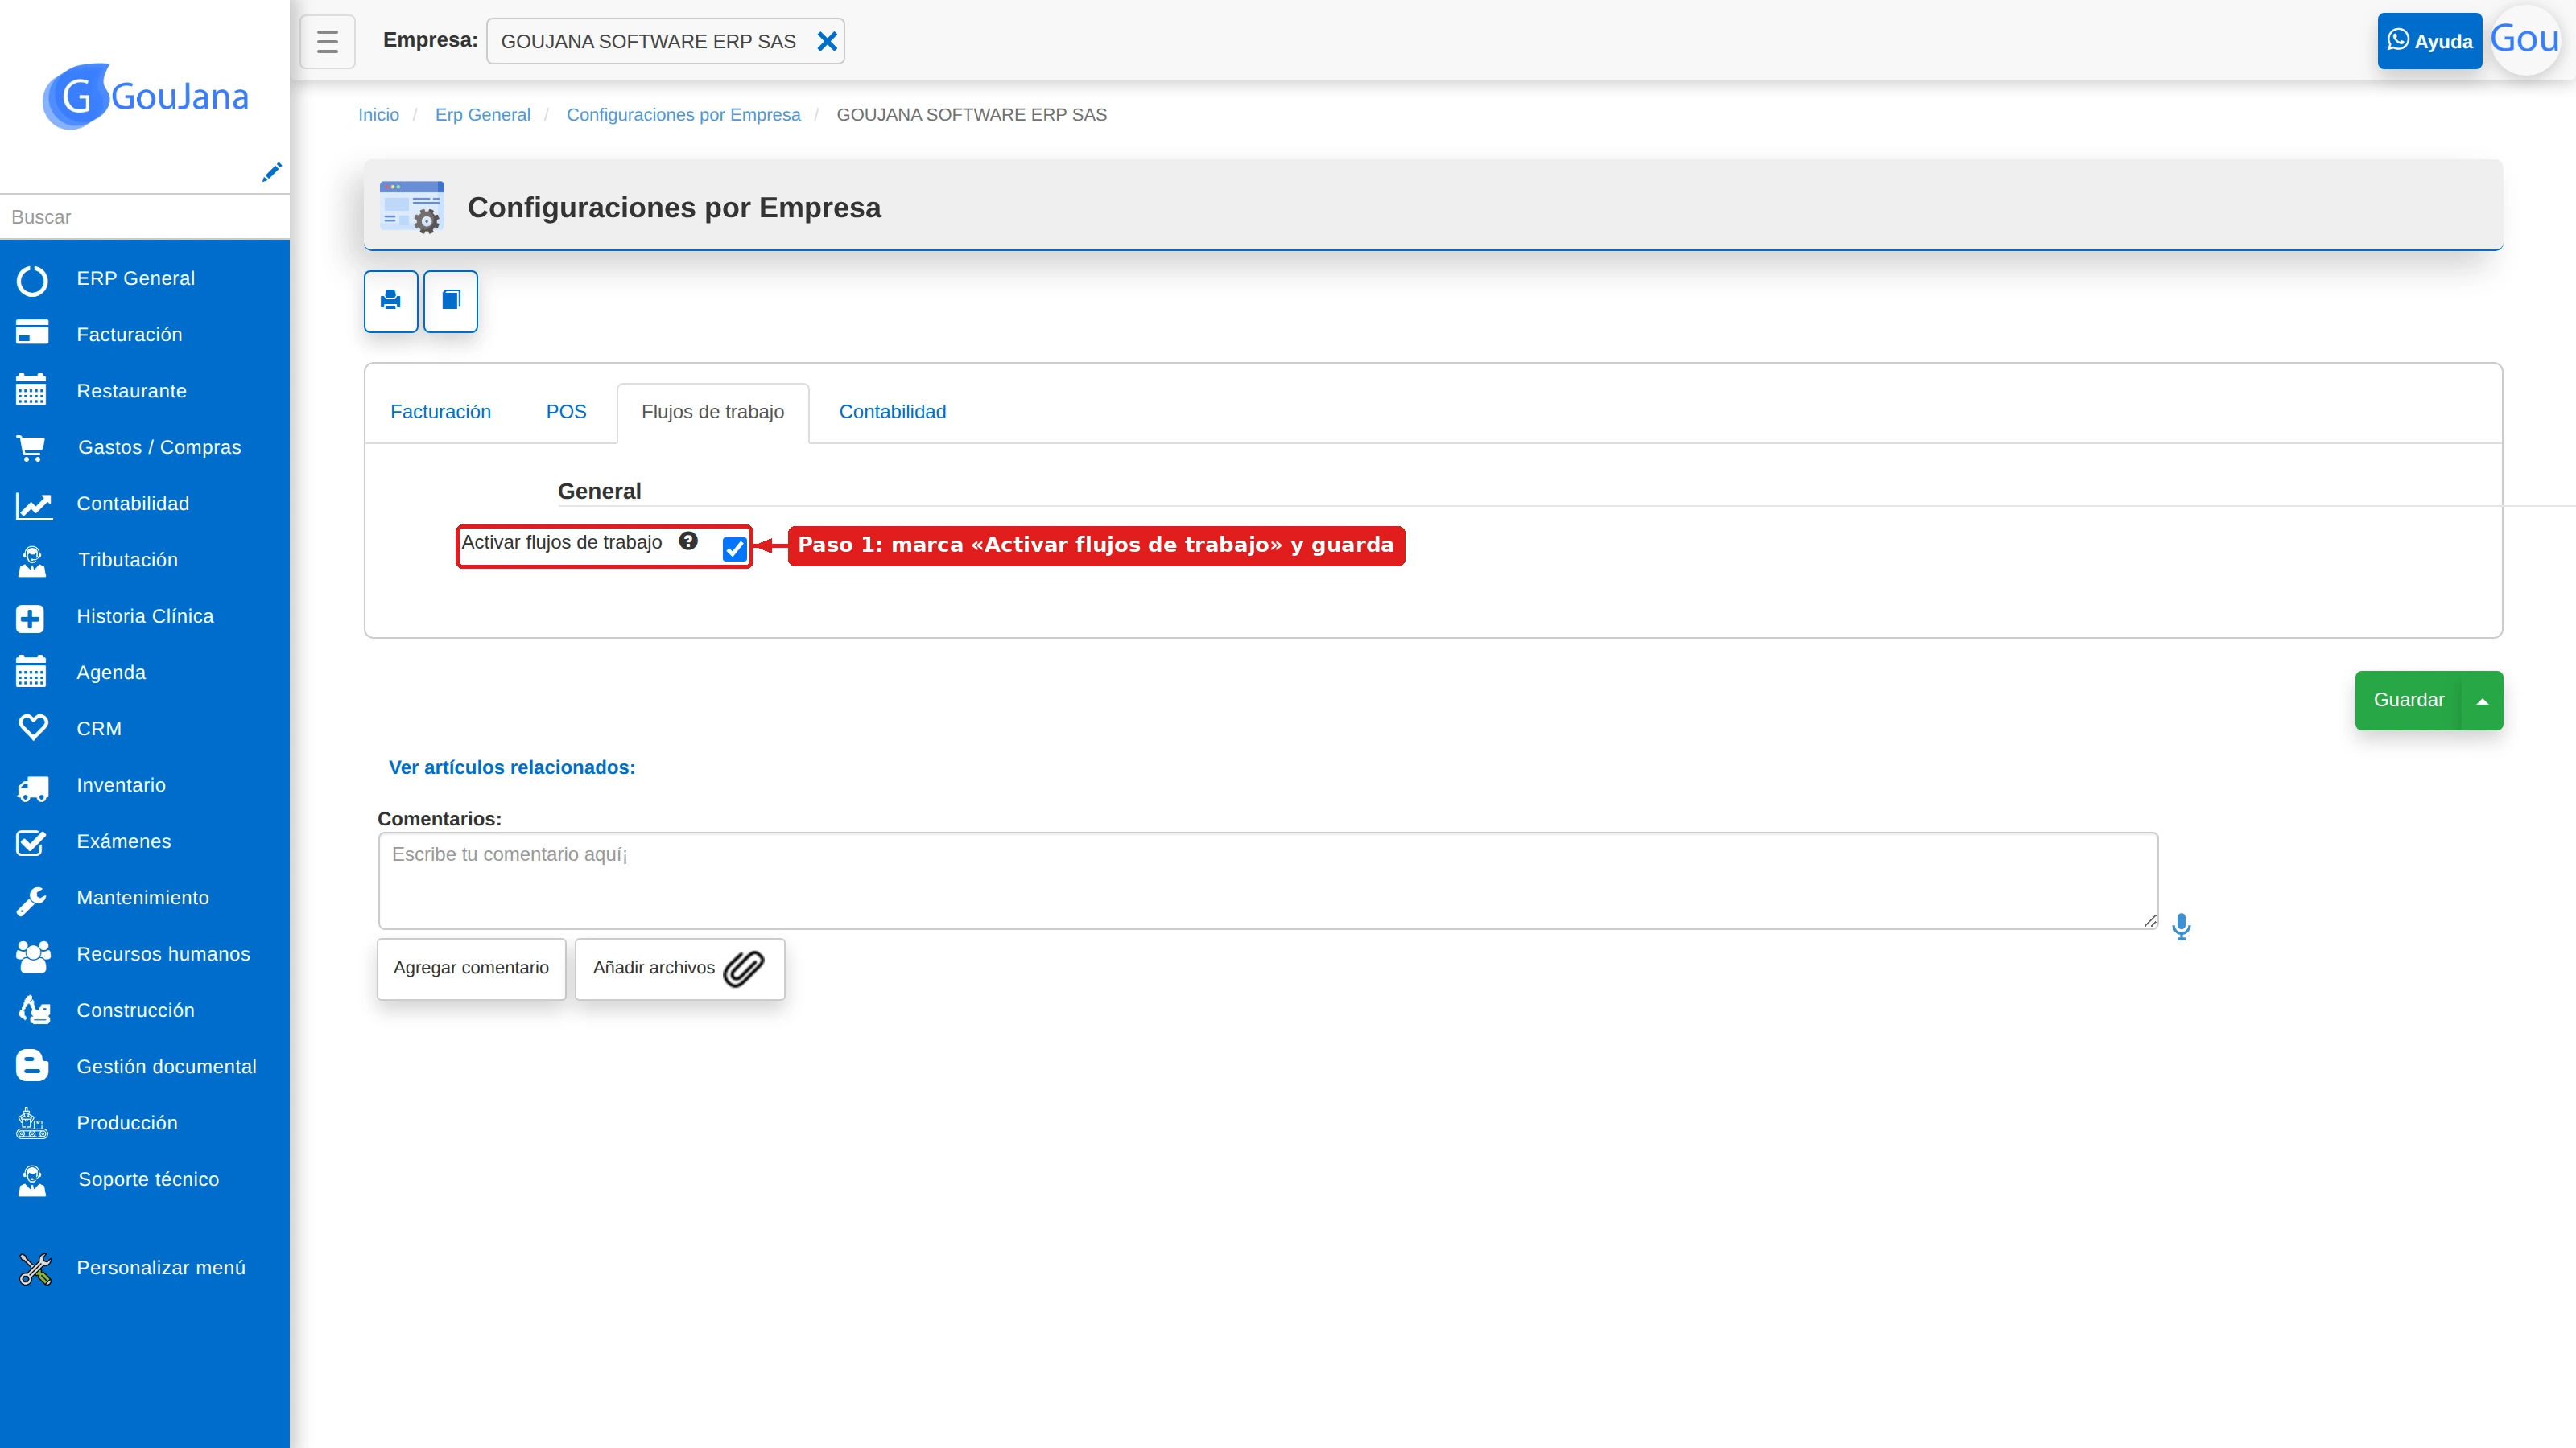Click the help question mark beside Activar flujos
The height and width of the screenshot is (1448, 2576).
pos(688,541)
